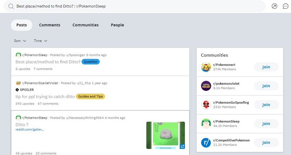Select the Posts tab
Image resolution: width=291 pixels, height=155 pixels.
pyautogui.click(x=21, y=25)
